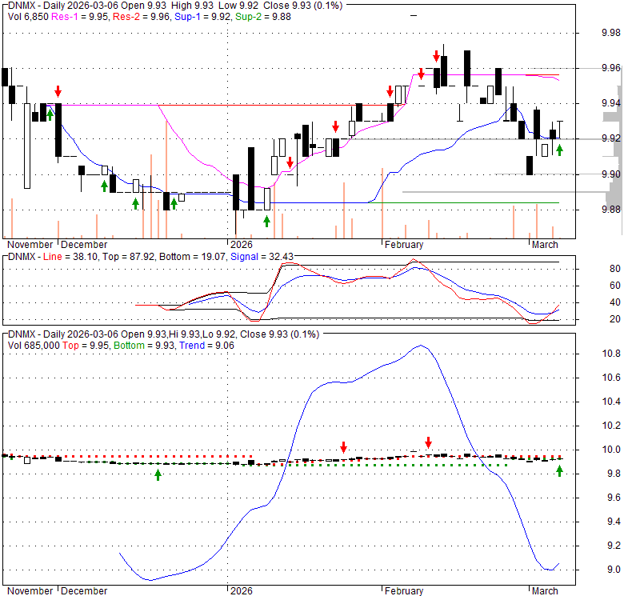This screenshot has height=596, width=624.
Task: Click the 10.0 label on the bottom chart axis
Action: point(611,450)
